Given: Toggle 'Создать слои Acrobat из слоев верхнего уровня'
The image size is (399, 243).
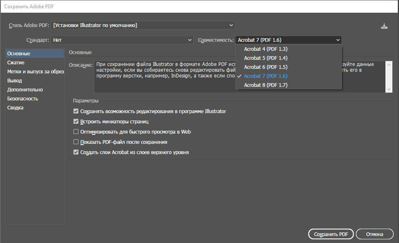Looking at the screenshot, I should (76, 152).
